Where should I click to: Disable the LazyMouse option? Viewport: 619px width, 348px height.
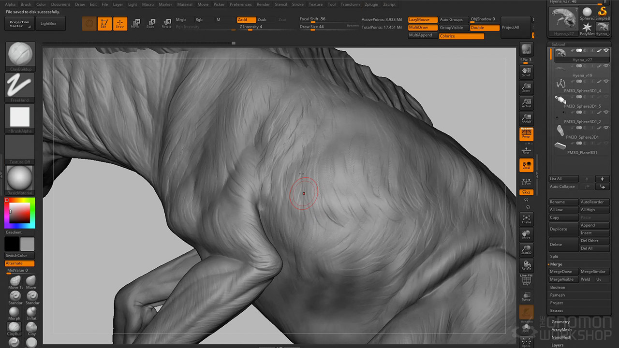[422, 20]
